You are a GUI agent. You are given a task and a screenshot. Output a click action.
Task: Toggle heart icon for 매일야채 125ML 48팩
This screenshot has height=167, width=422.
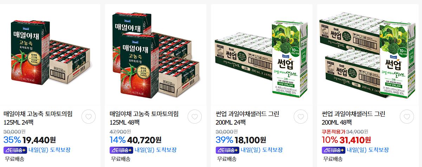click(x=195, y=117)
